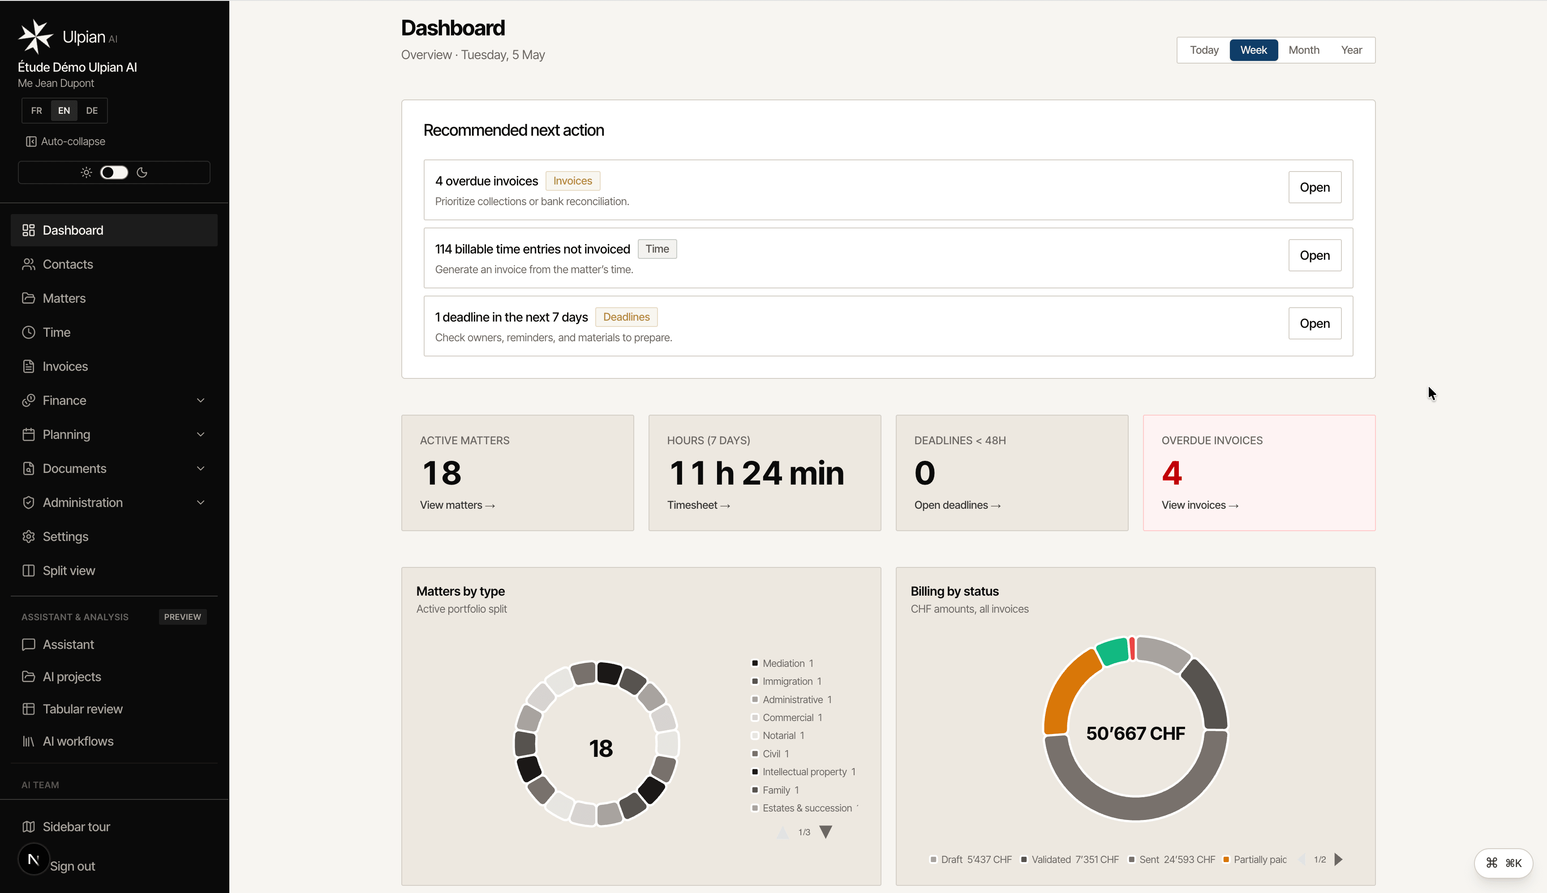The image size is (1547, 893).
Task: Click the Contacts people icon
Action: click(28, 264)
